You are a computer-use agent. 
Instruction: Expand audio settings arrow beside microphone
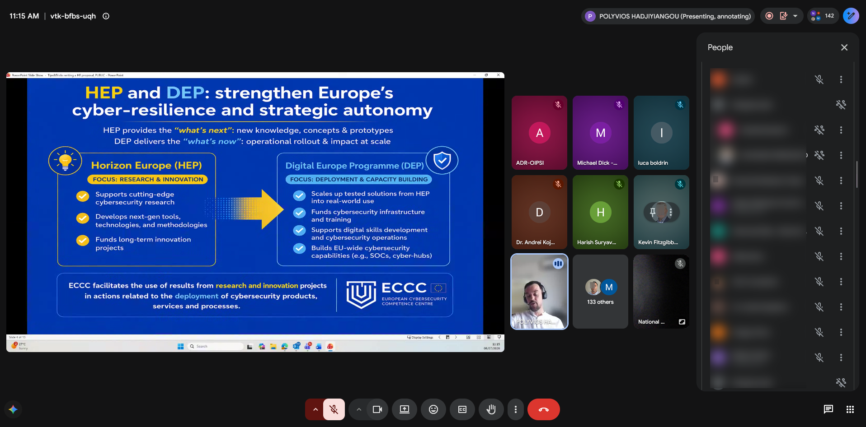point(315,409)
